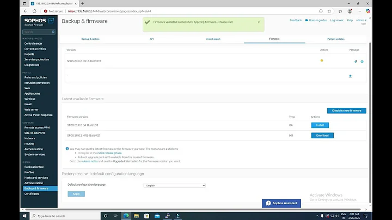Switch to the Pattern updates tab
This screenshot has width=392, height=220.
[x=336, y=39]
